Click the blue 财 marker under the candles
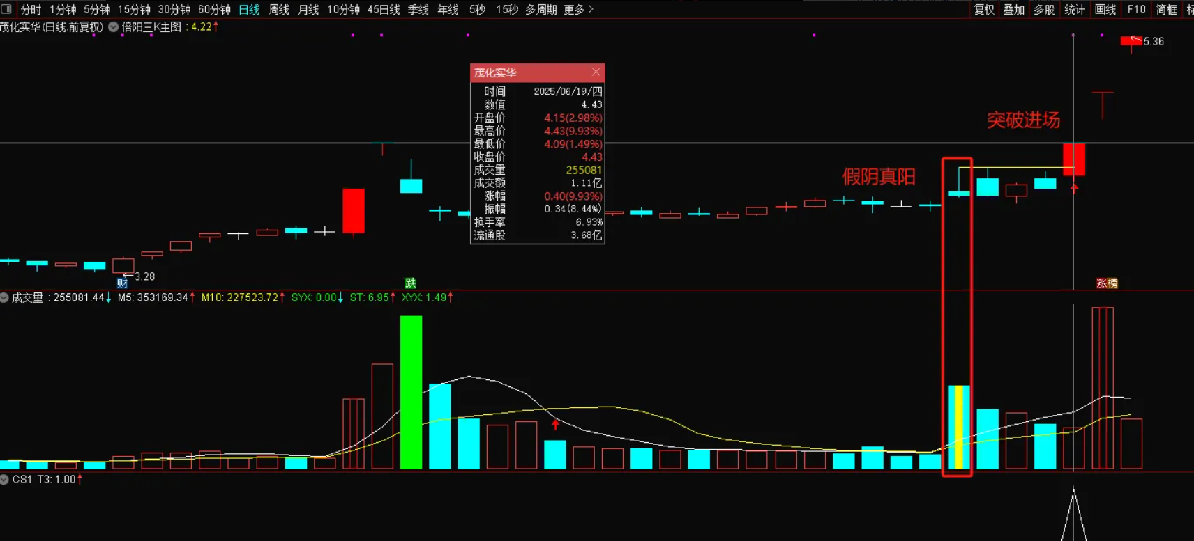This screenshot has width=1194, height=541. tap(123, 283)
